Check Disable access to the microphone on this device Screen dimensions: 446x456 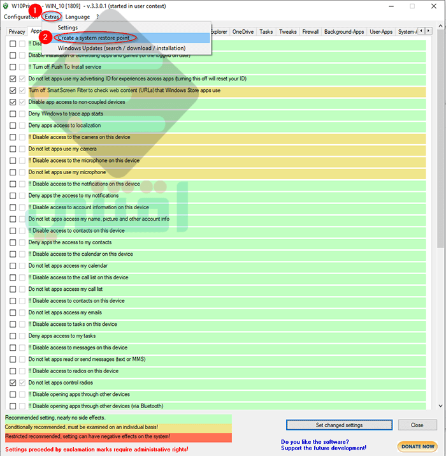click(13, 161)
